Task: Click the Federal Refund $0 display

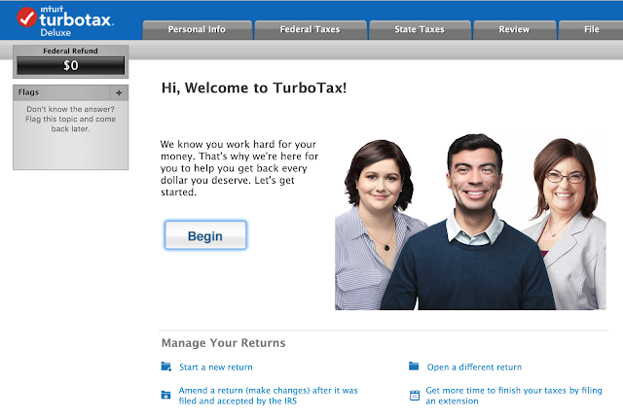Action: (x=71, y=65)
